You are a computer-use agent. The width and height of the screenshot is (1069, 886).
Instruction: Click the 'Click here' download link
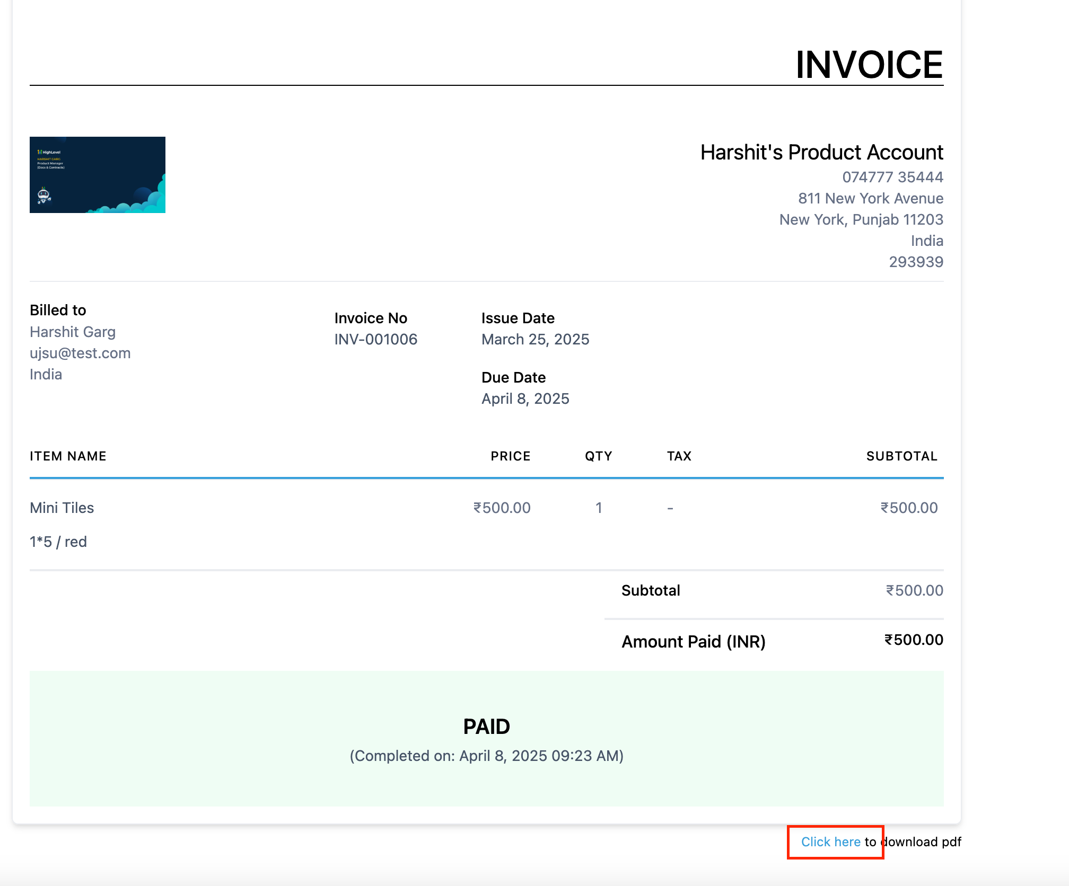(x=830, y=841)
